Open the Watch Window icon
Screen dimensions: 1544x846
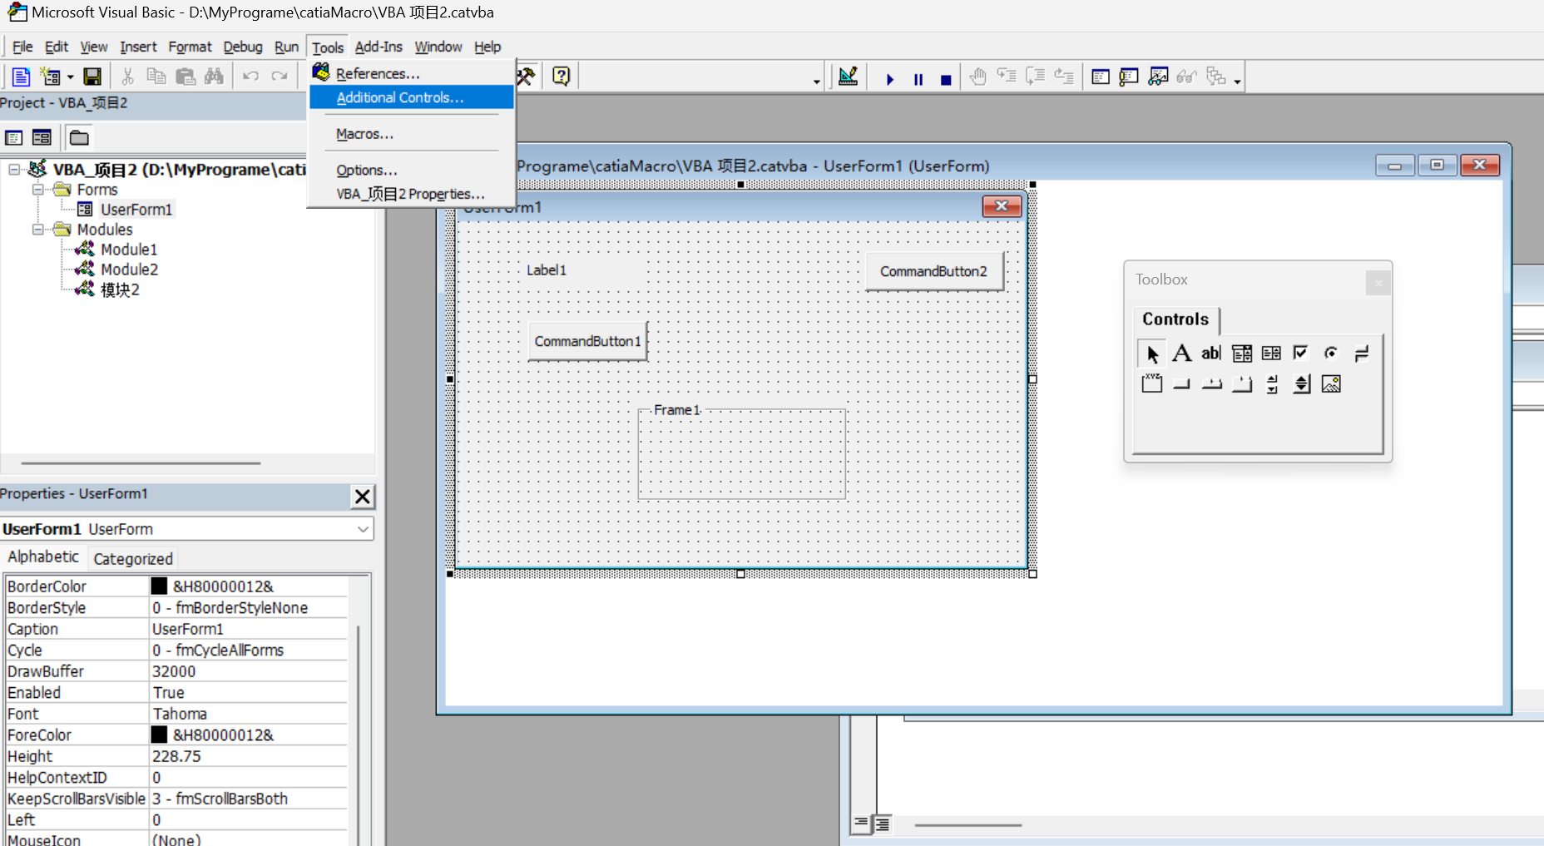point(1158,77)
